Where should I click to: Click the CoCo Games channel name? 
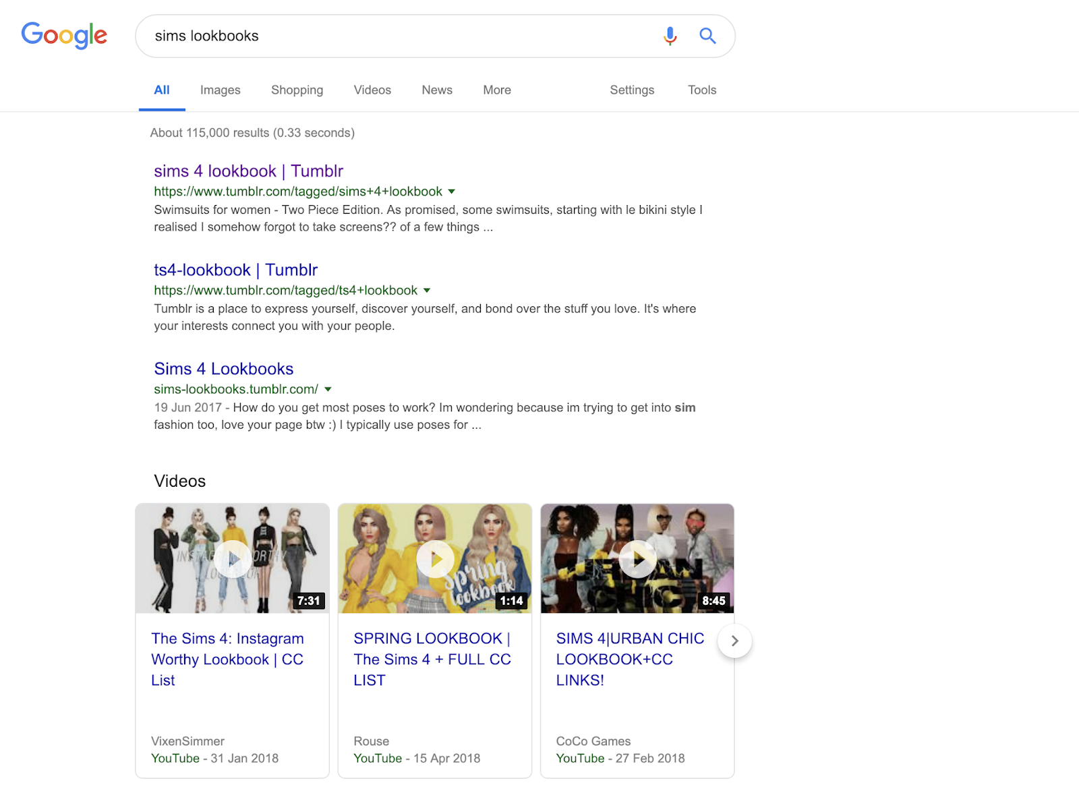coord(593,741)
